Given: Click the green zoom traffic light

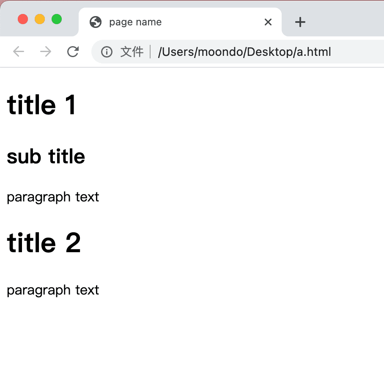Looking at the screenshot, I should [x=56, y=19].
